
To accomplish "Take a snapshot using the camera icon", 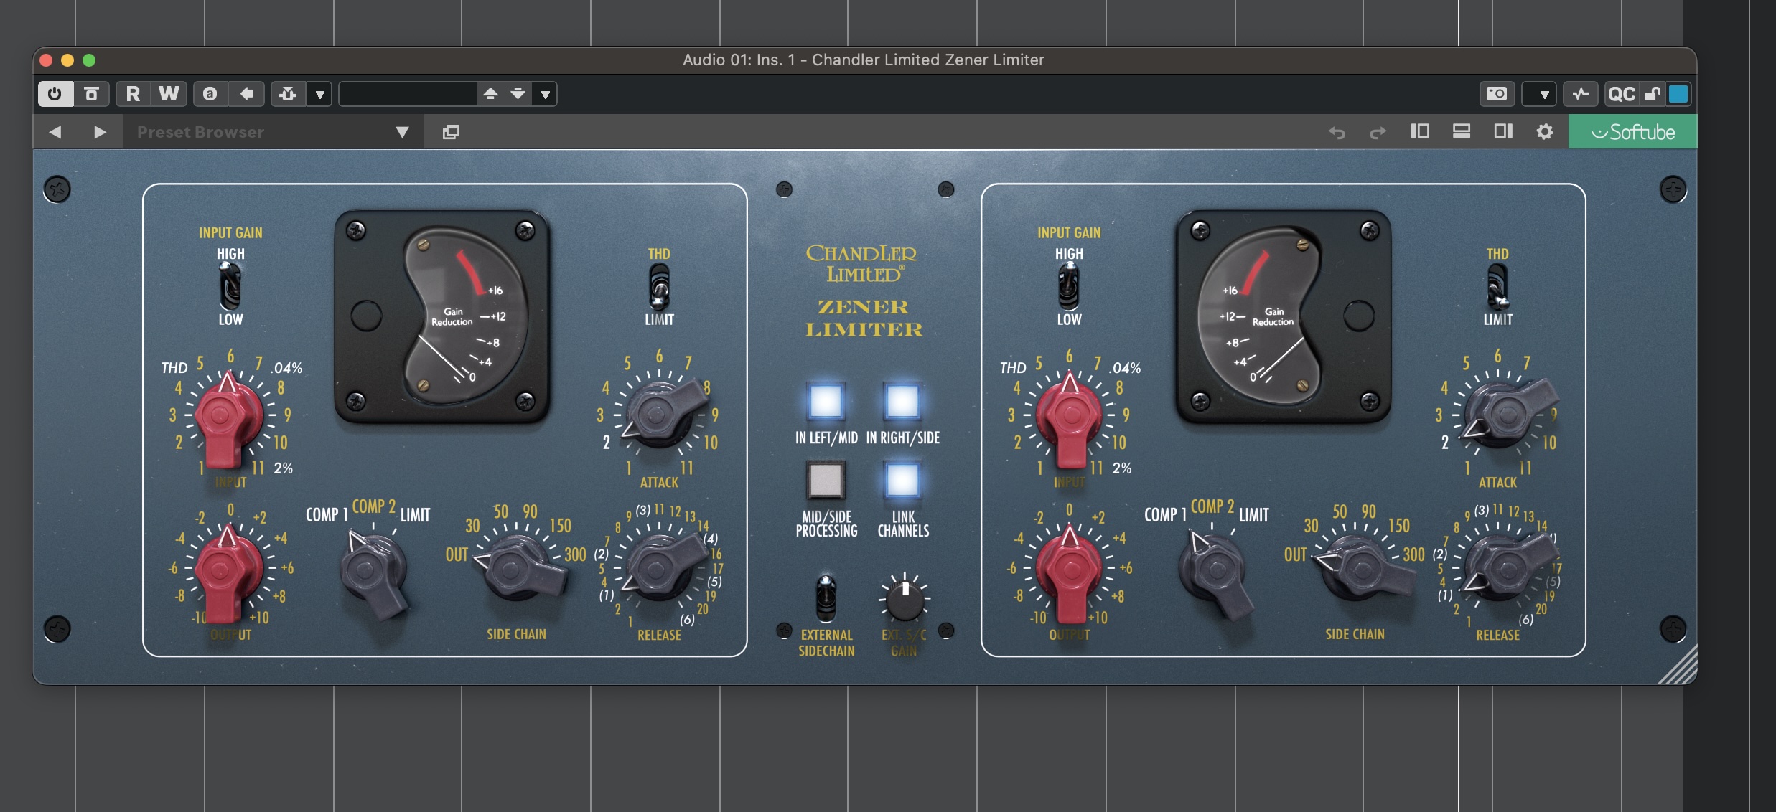I will pyautogui.click(x=1497, y=93).
